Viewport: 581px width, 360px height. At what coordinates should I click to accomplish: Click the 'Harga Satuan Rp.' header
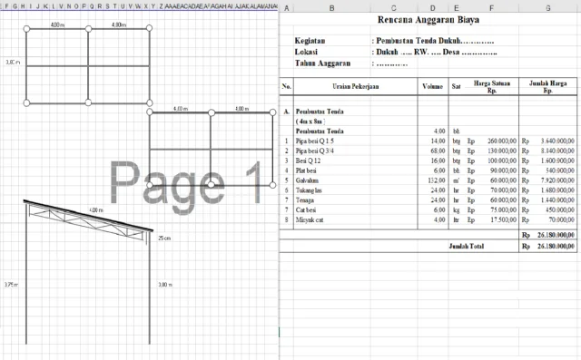click(492, 86)
